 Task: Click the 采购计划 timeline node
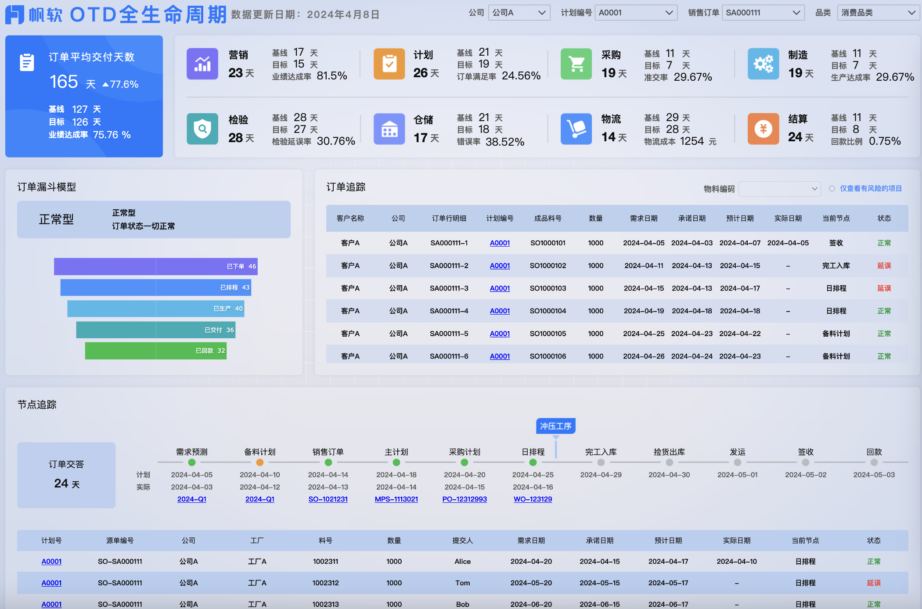click(465, 462)
